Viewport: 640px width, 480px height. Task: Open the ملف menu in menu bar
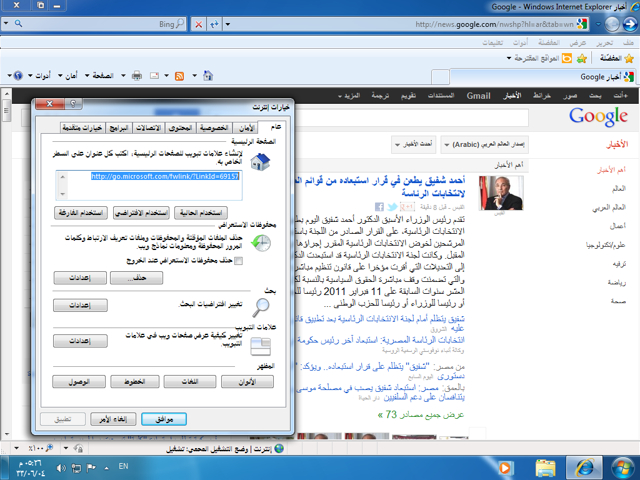628,42
